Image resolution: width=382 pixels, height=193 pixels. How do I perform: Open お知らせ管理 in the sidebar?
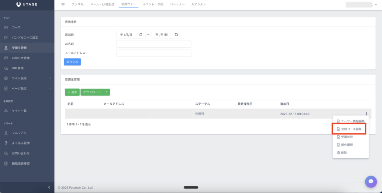tap(27, 58)
